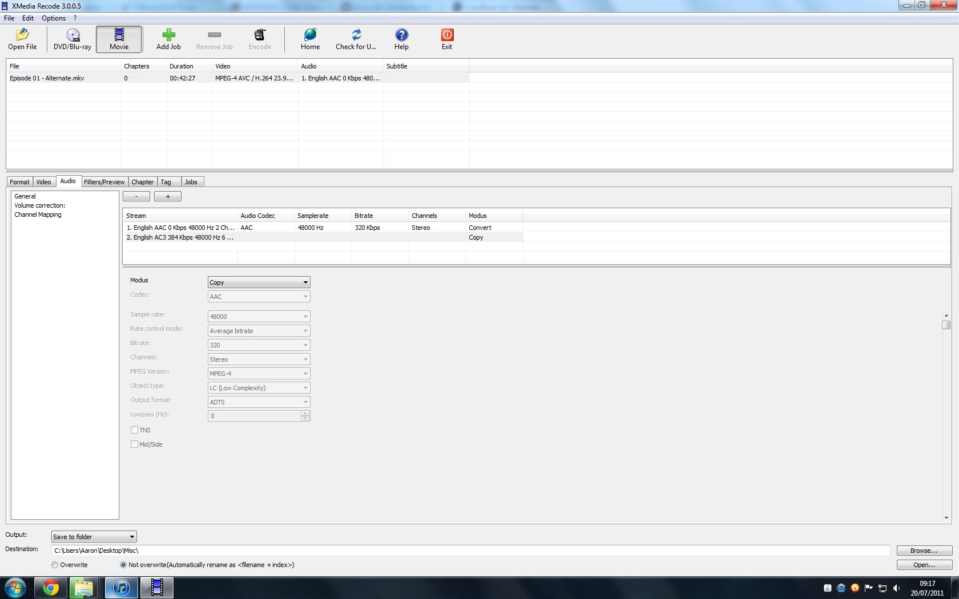Toggle the TNS checkbox
Viewport: 959px width, 599px height.
click(134, 430)
